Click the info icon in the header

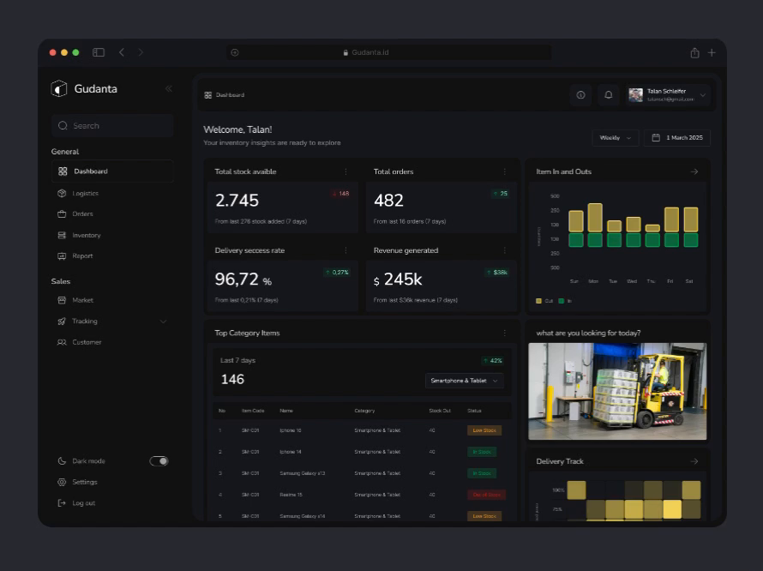[580, 95]
